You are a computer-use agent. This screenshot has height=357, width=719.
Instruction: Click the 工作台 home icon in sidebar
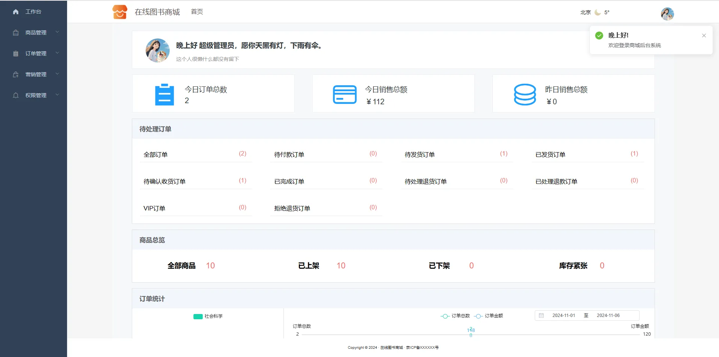tap(16, 12)
